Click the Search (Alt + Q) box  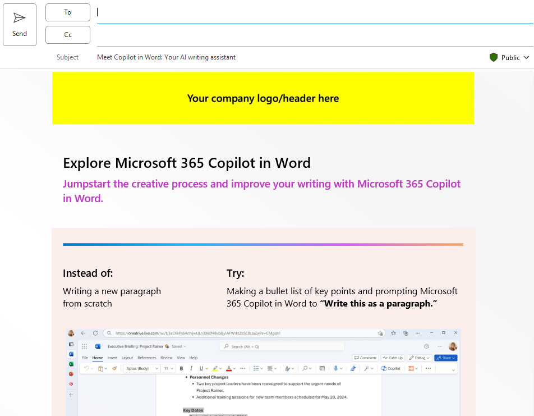pyautogui.click(x=282, y=346)
